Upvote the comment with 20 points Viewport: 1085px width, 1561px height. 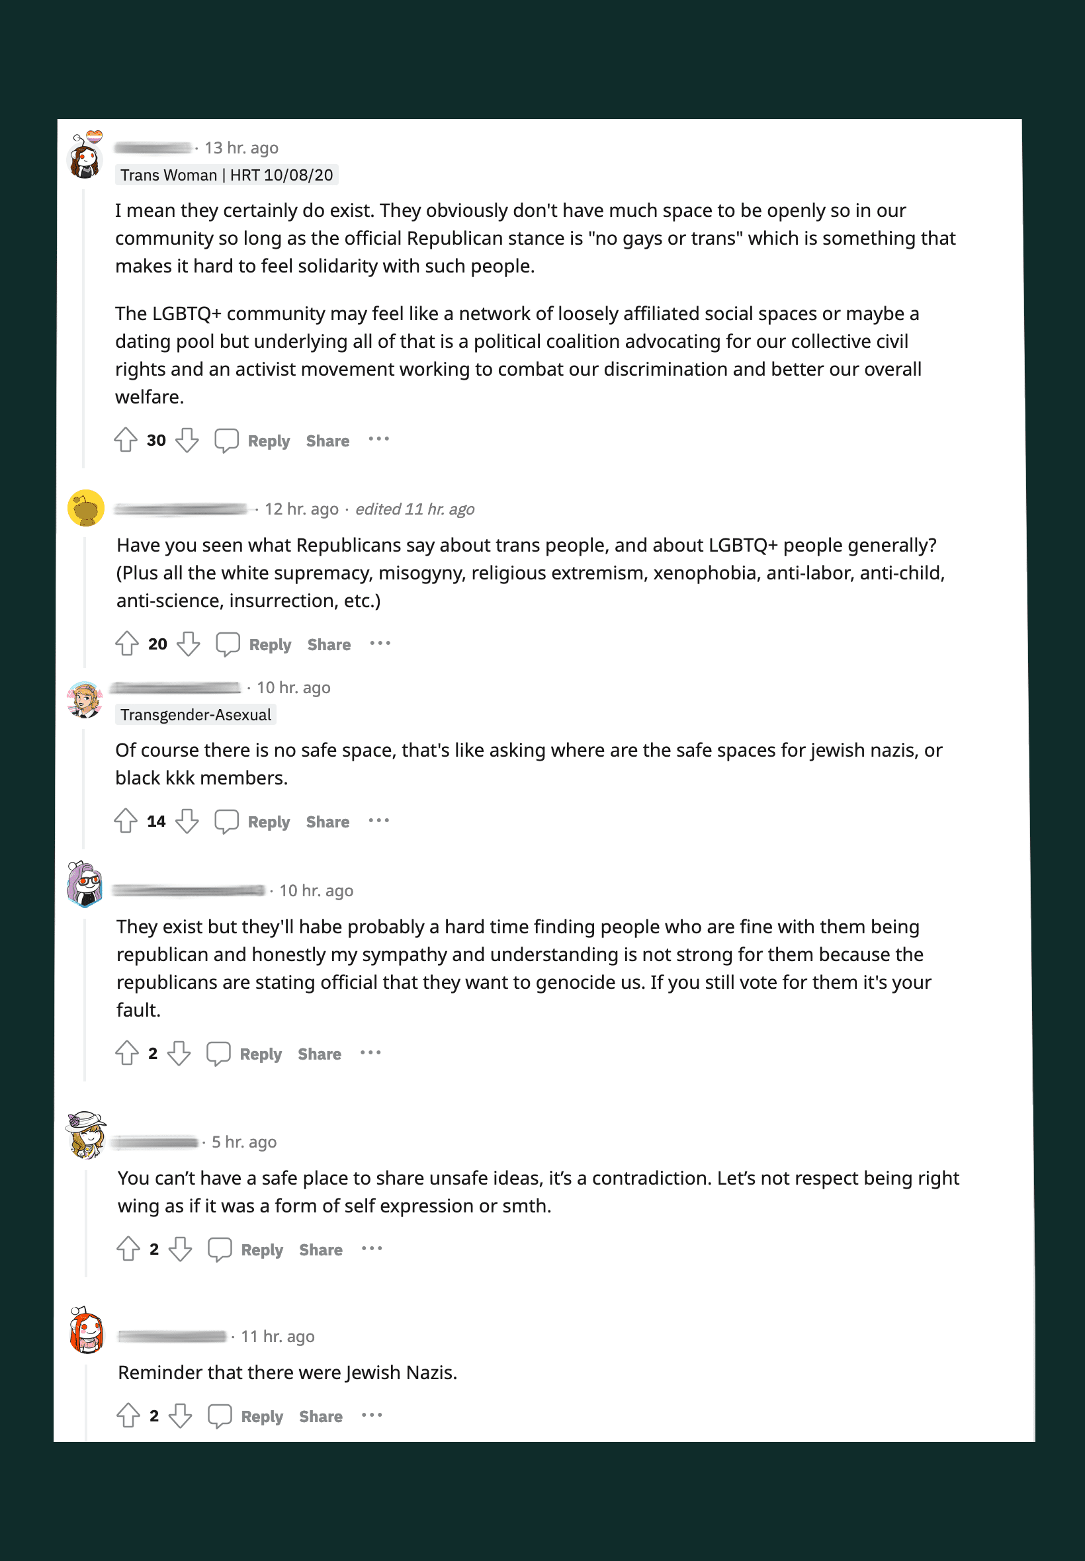coord(127,644)
